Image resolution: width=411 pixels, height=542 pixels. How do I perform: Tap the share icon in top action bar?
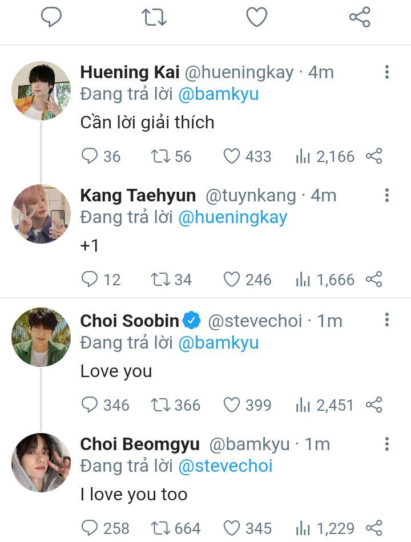(360, 17)
